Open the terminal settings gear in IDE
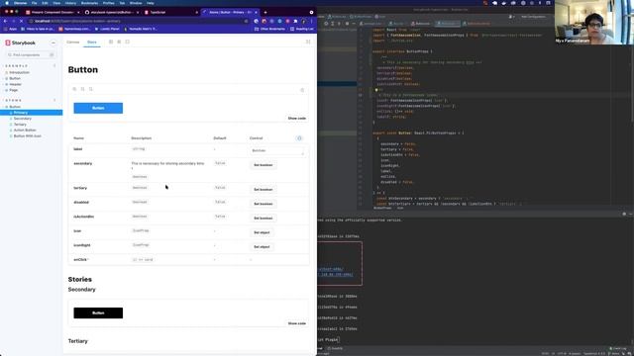Screen dimensions: 634x356 [x=624, y=214]
